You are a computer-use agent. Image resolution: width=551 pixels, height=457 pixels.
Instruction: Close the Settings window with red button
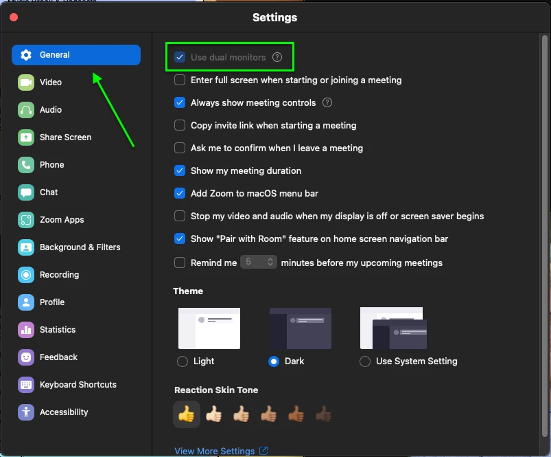(x=14, y=17)
